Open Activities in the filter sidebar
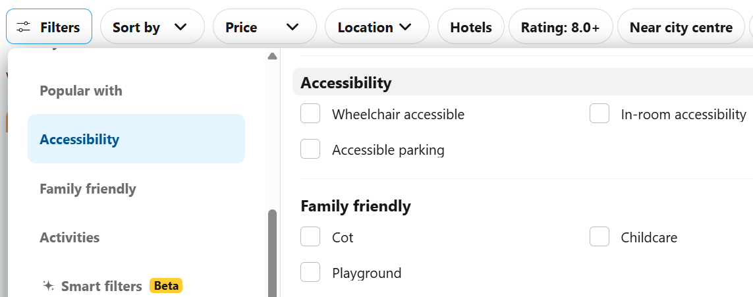Viewport: 753px width, 297px height. click(70, 238)
